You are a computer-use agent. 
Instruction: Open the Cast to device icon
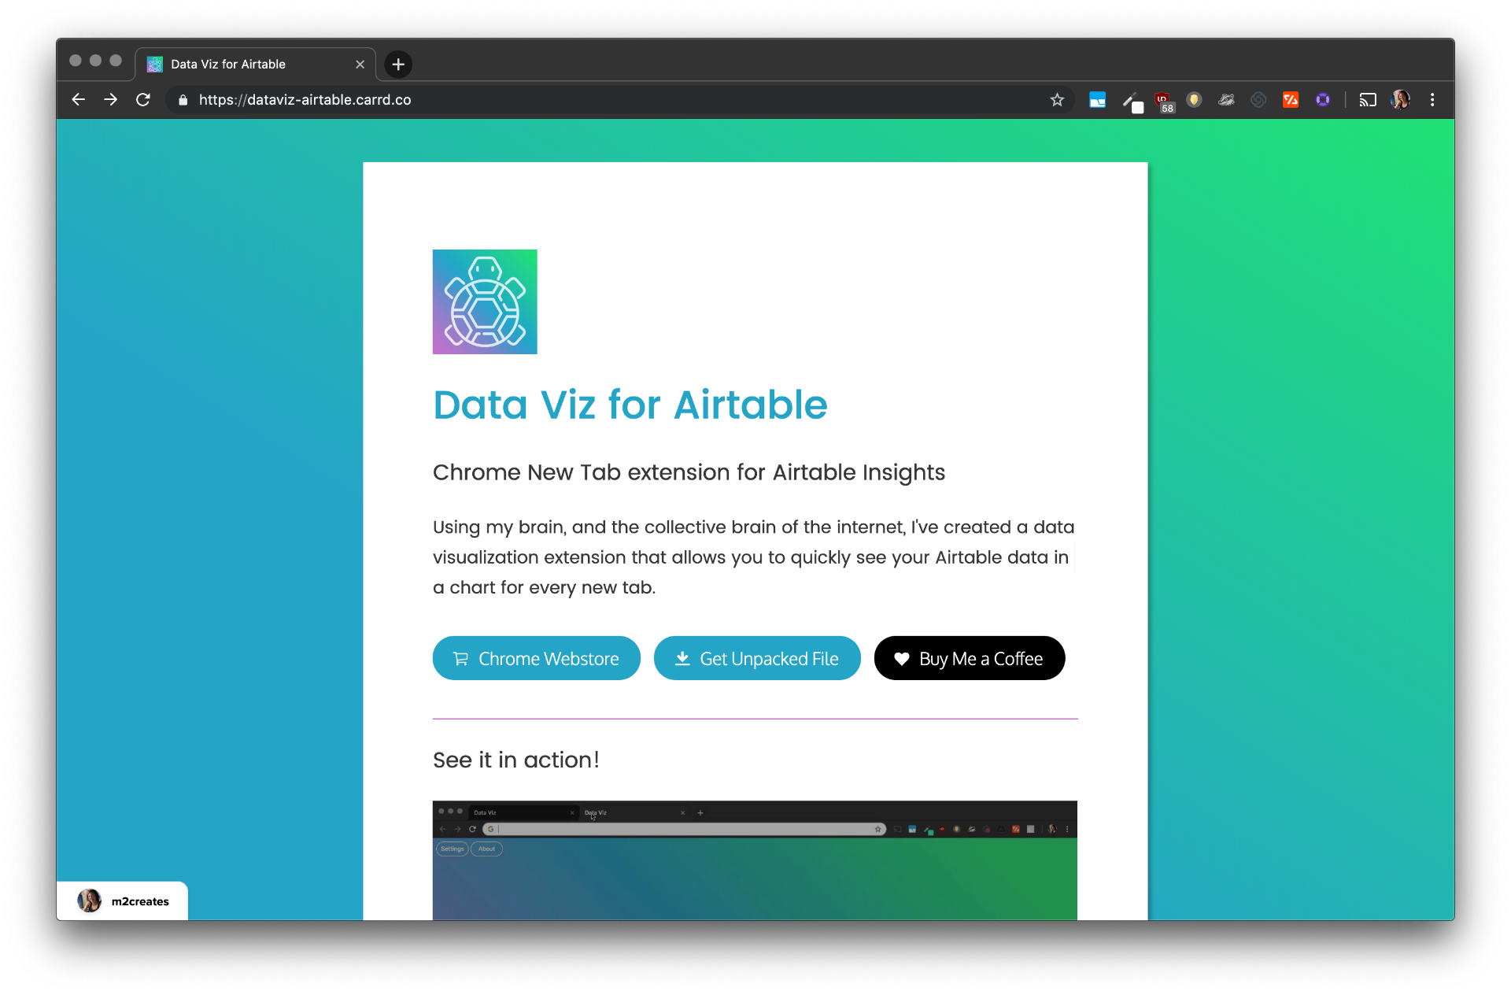1368,100
